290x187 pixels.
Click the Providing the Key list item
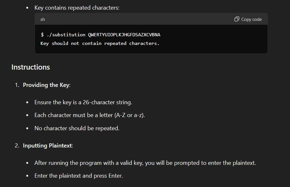pos(47,85)
